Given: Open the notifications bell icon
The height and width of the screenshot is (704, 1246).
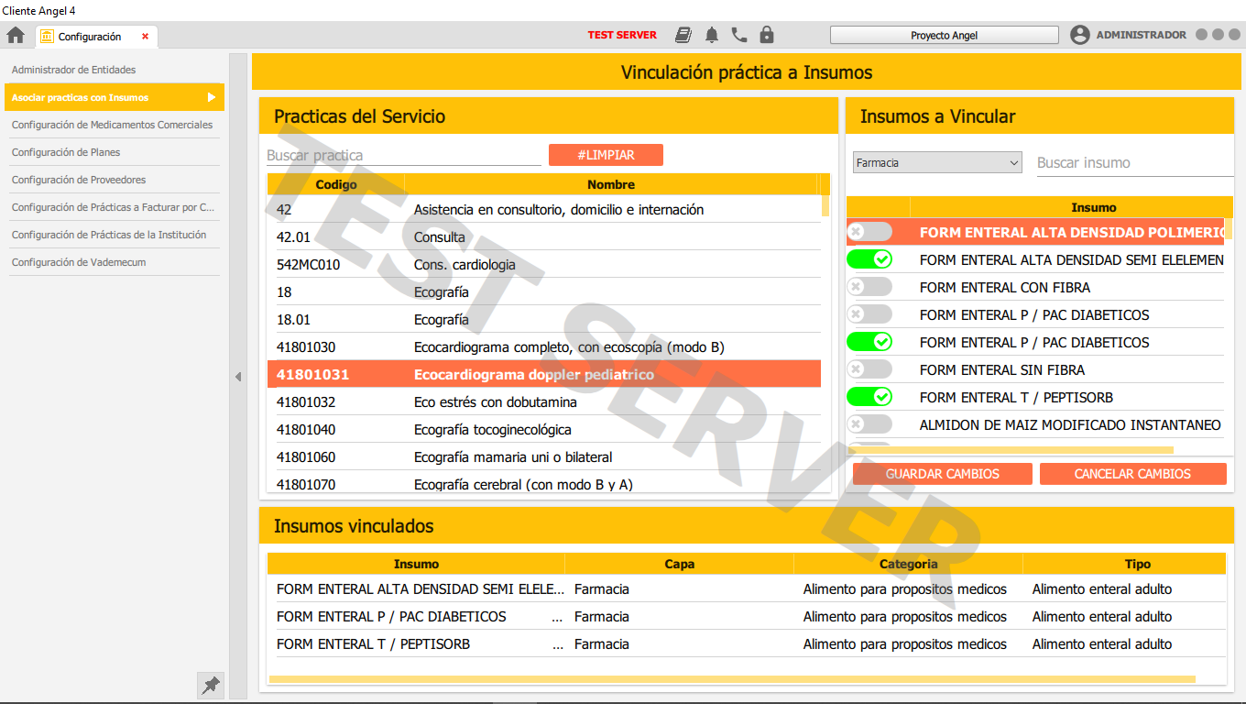Looking at the screenshot, I should point(712,36).
